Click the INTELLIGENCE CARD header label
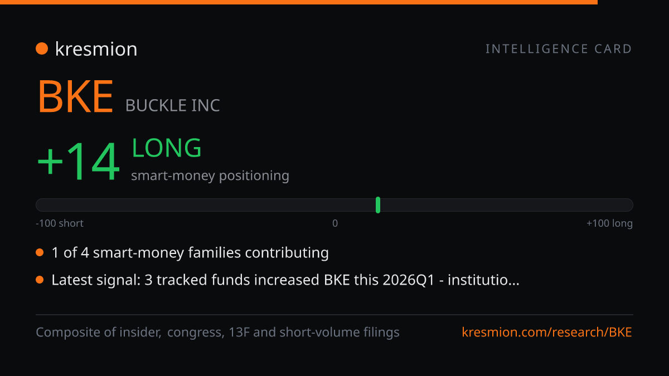The width and height of the screenshot is (669, 376). click(x=559, y=49)
